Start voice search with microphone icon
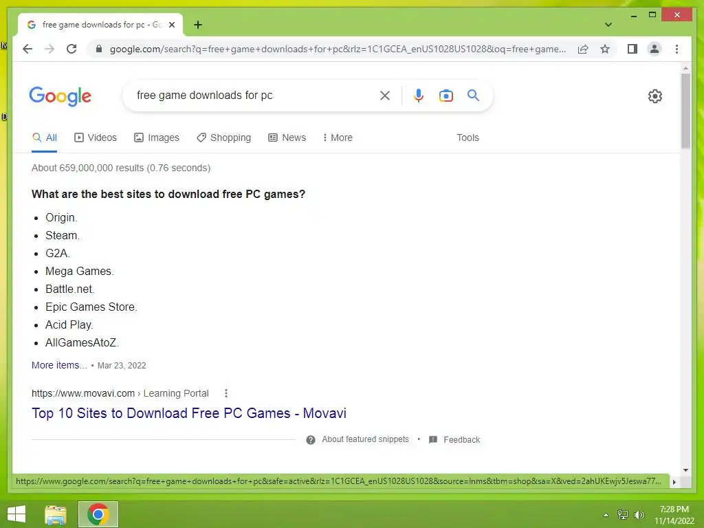Viewport: 704px width, 528px height. [x=419, y=96]
